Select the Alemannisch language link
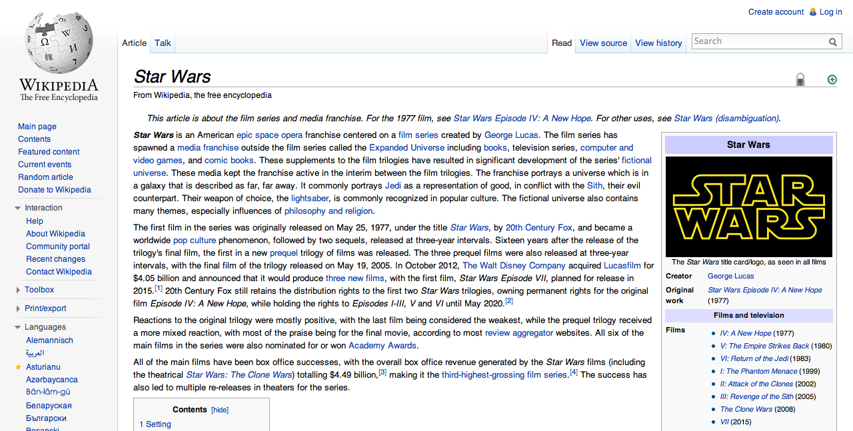 (49, 340)
